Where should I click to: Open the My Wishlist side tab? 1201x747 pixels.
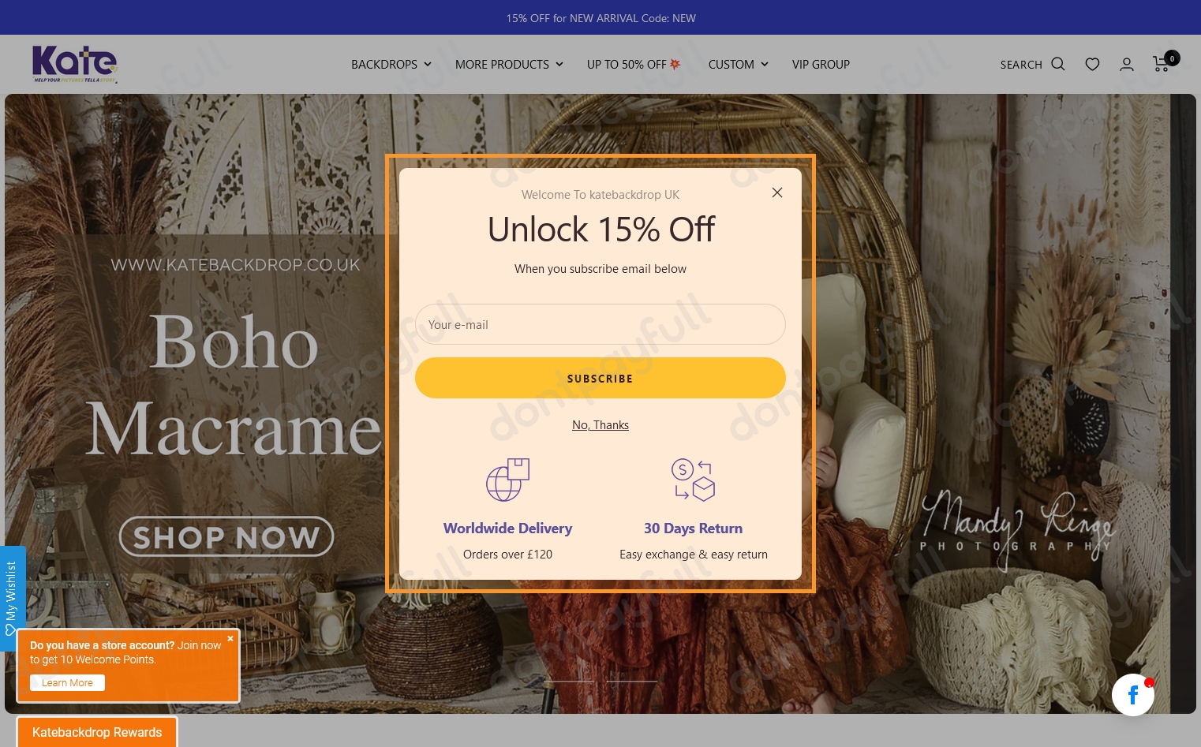(x=12, y=598)
